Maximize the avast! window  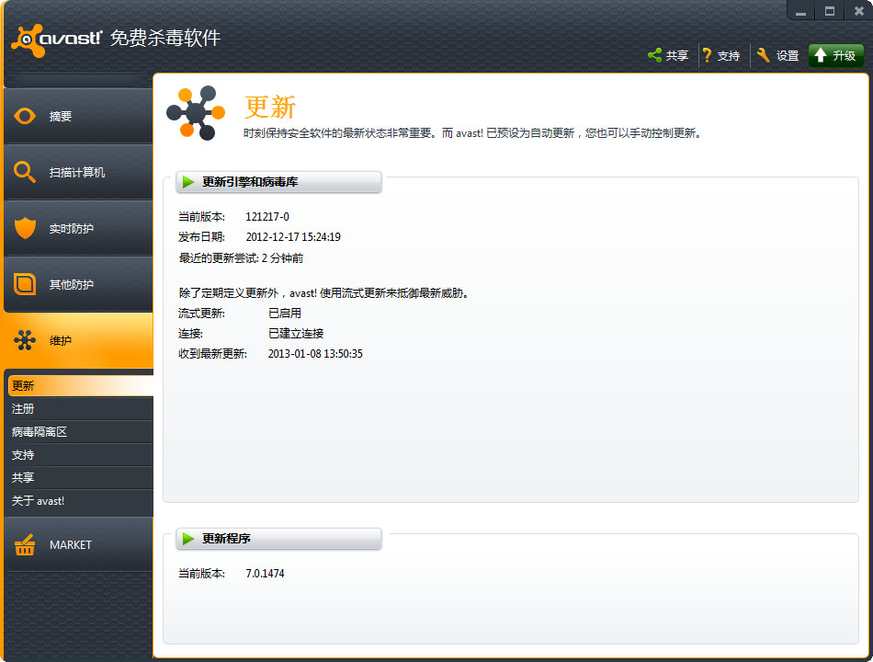pos(830,11)
